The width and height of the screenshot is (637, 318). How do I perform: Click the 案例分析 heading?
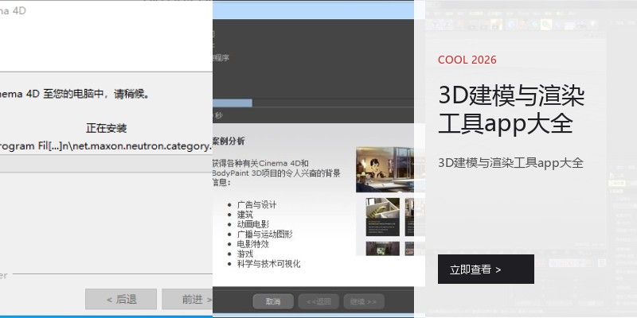229,142
